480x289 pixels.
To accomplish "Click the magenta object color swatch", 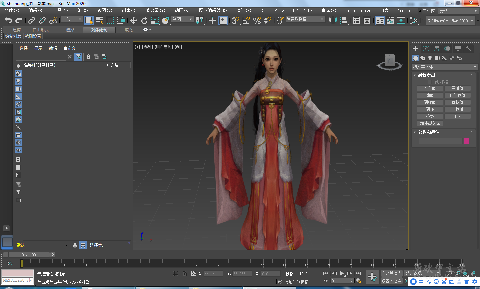I will point(466,141).
